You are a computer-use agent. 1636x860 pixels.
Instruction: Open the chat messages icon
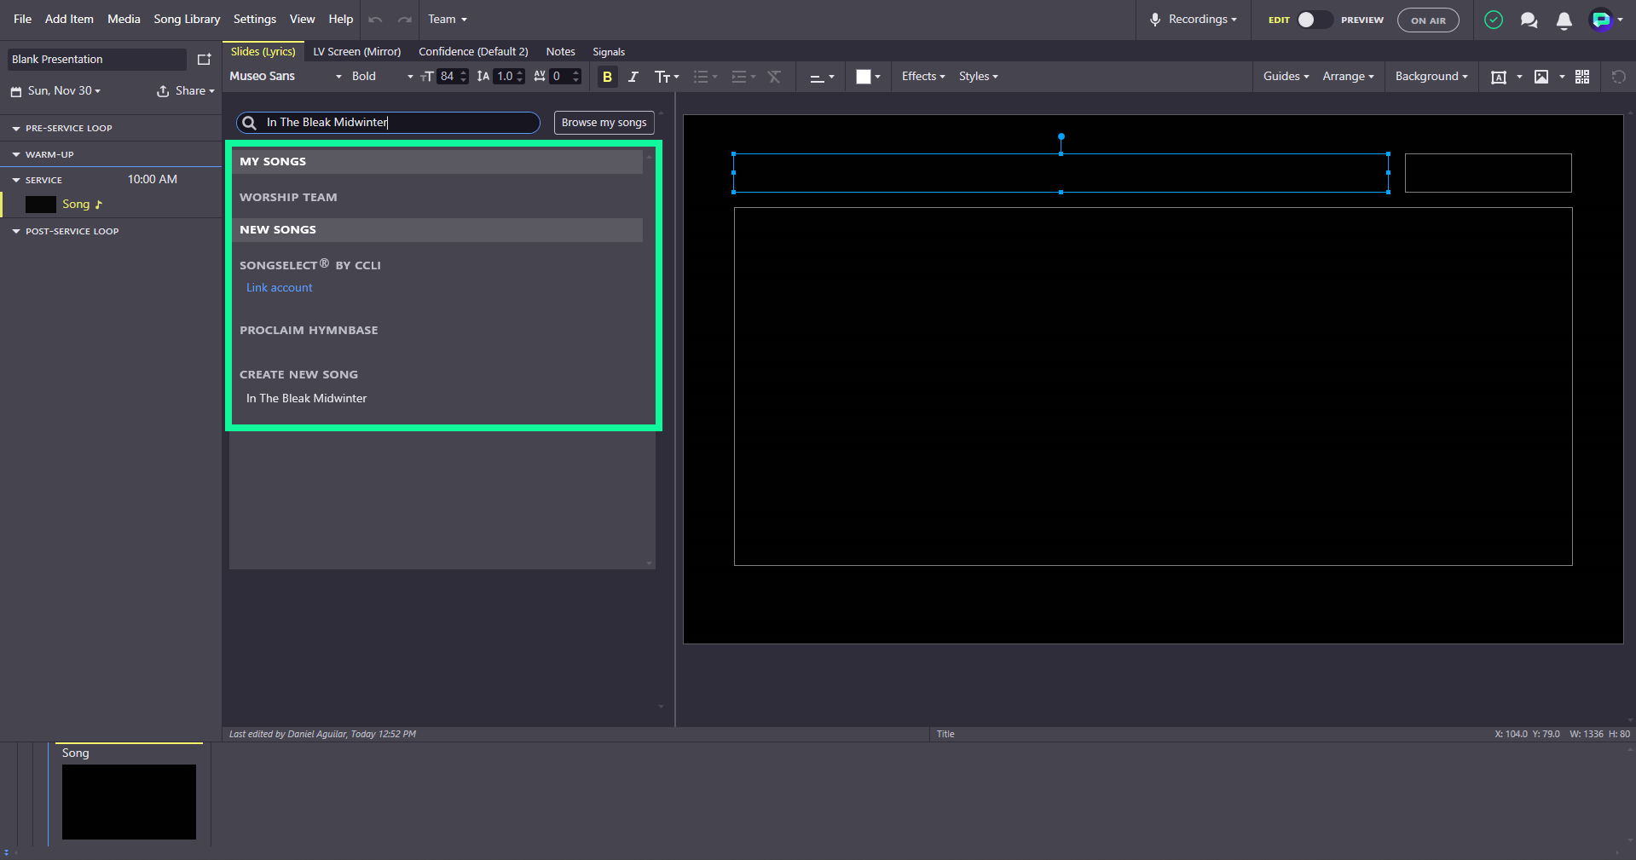pyautogui.click(x=1529, y=20)
